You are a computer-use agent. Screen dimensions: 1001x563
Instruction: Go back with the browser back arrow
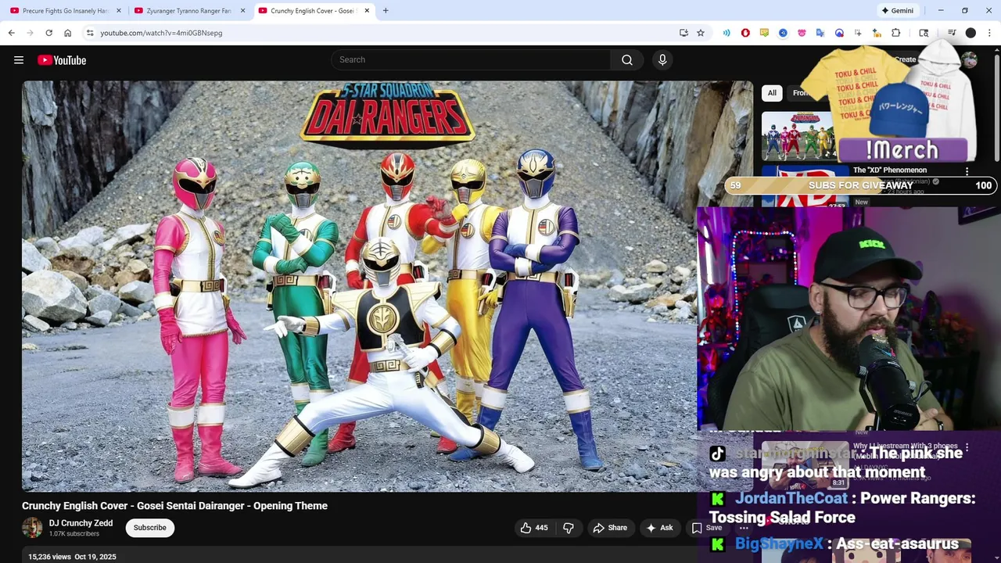click(11, 33)
